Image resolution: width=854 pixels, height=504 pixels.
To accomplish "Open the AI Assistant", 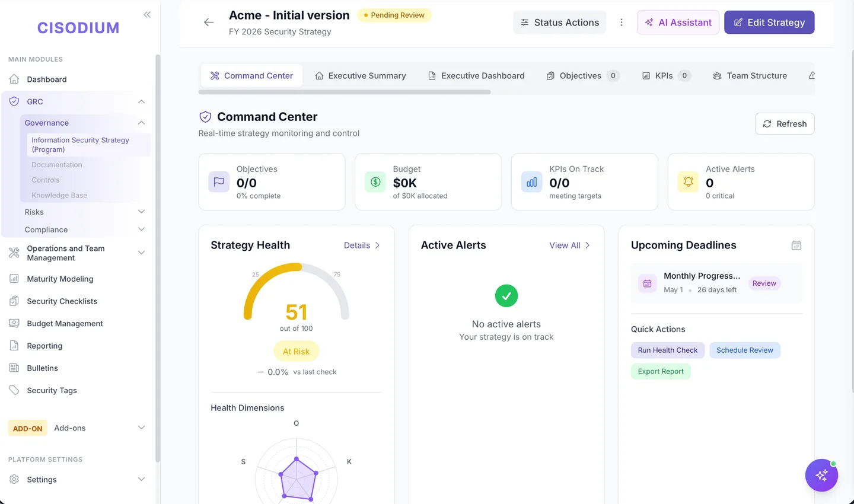I will (678, 23).
